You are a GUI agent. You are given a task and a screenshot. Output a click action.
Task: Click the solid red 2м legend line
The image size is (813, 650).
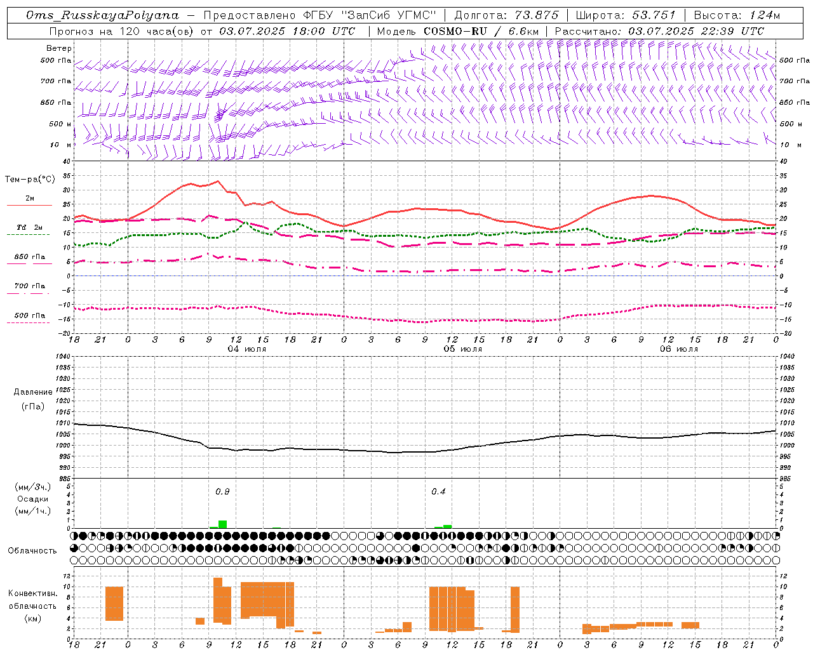pyautogui.click(x=29, y=205)
